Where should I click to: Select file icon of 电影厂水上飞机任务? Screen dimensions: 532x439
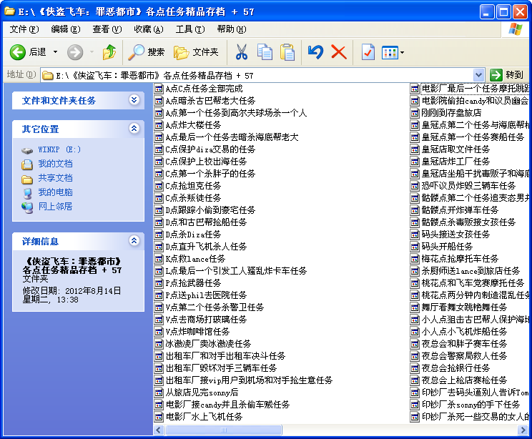click(159, 417)
